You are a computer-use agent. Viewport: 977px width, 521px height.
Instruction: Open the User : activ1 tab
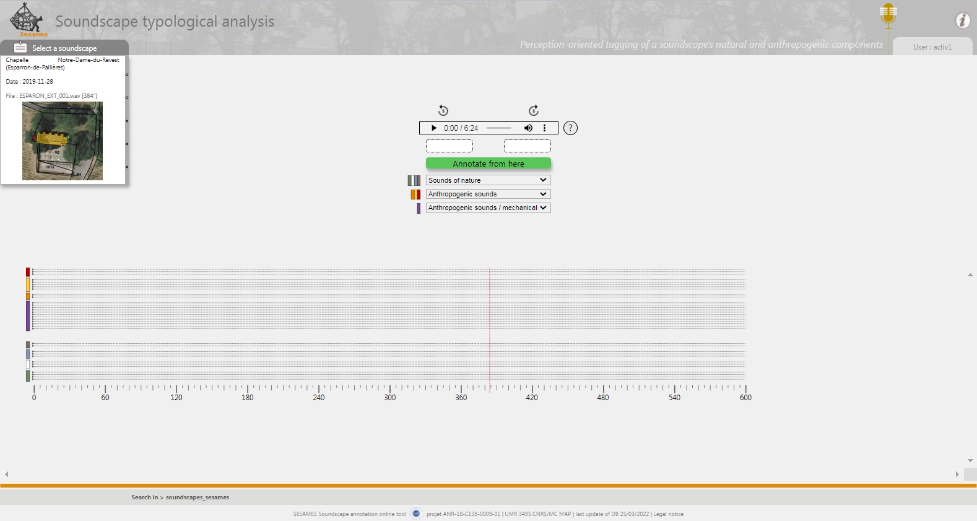click(x=932, y=46)
